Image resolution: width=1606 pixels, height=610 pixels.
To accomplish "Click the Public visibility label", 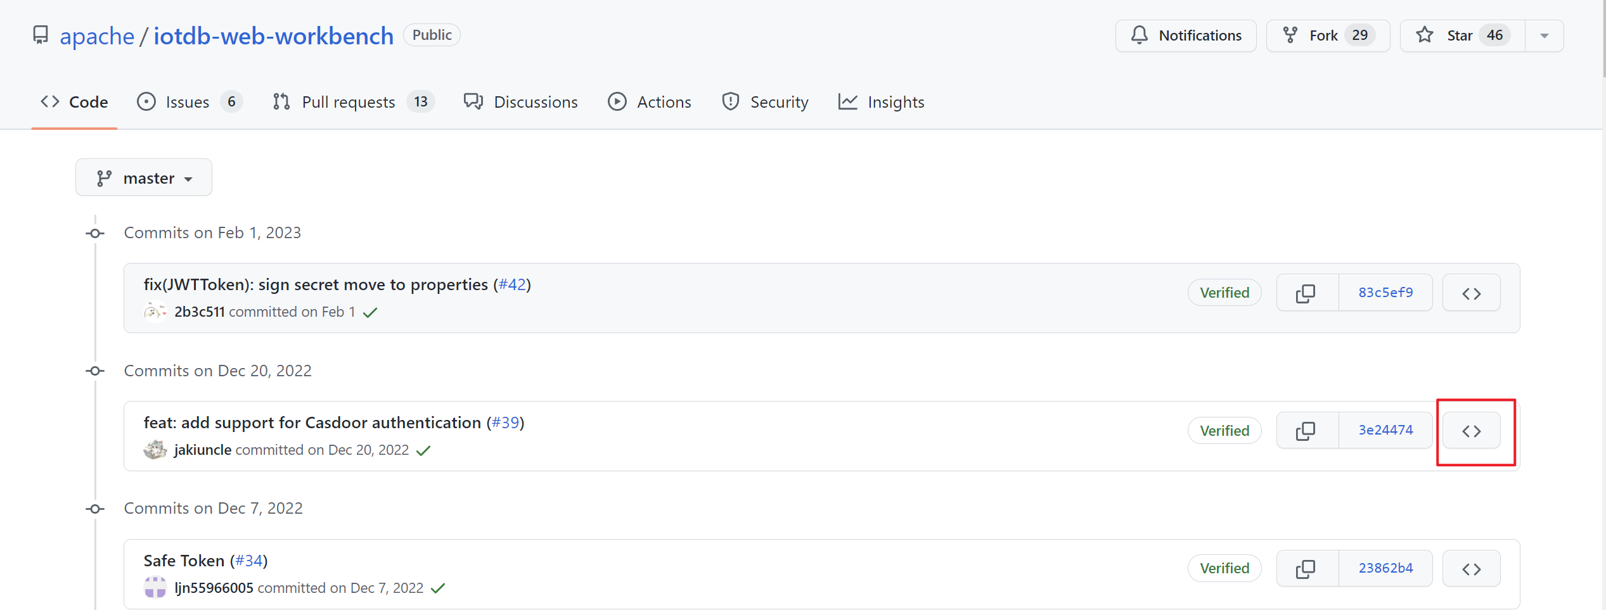I will click(x=432, y=35).
